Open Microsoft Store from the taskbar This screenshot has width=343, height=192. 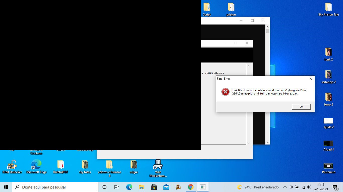point(154,187)
